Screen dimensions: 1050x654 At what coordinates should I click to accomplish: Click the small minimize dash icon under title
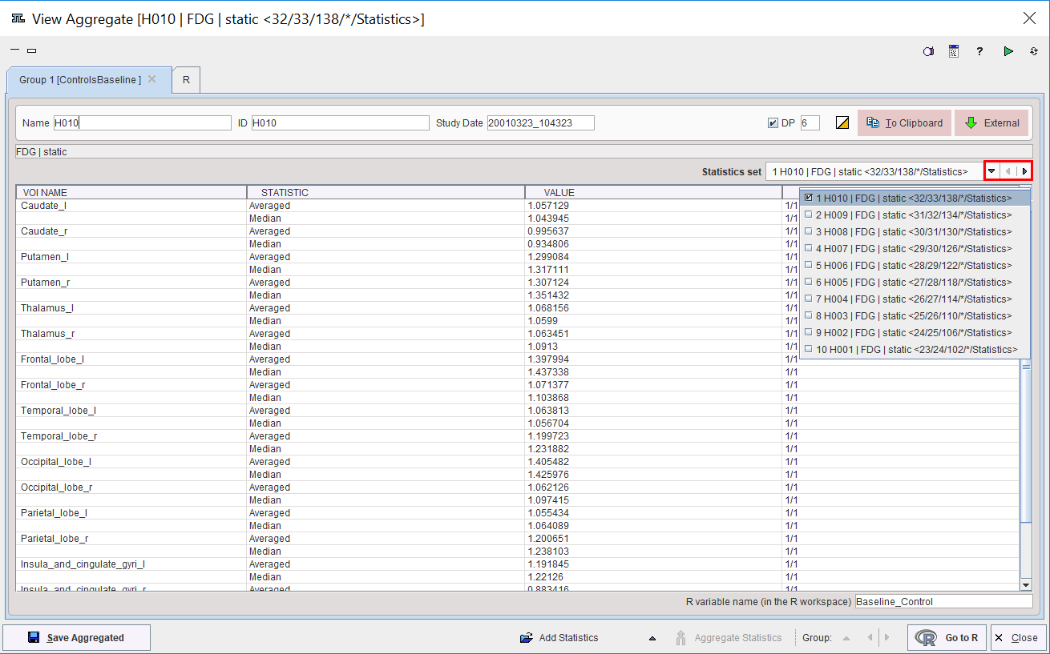coord(15,50)
